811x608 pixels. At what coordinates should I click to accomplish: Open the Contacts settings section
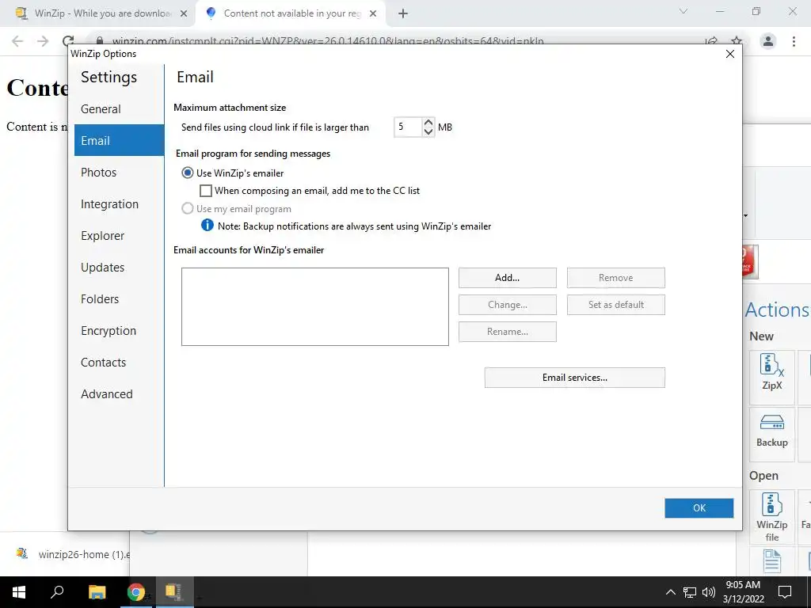tap(119, 362)
